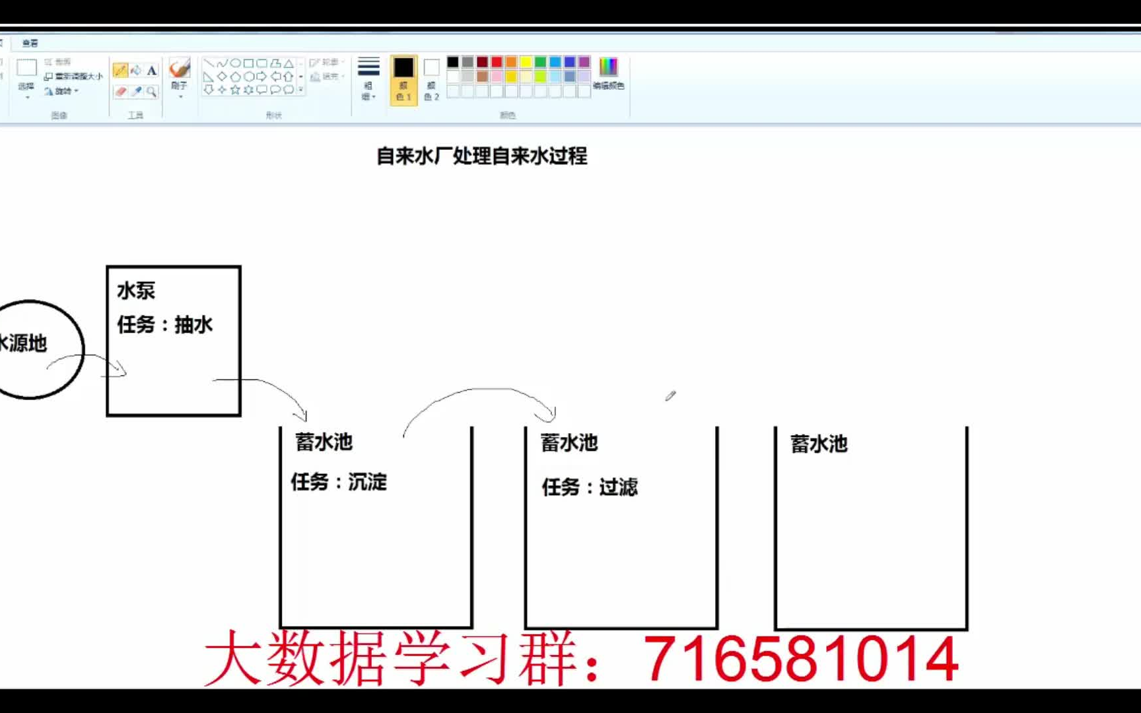Choose the Hexagon shape
Viewport: 1141px width, 713px height.
click(248, 77)
